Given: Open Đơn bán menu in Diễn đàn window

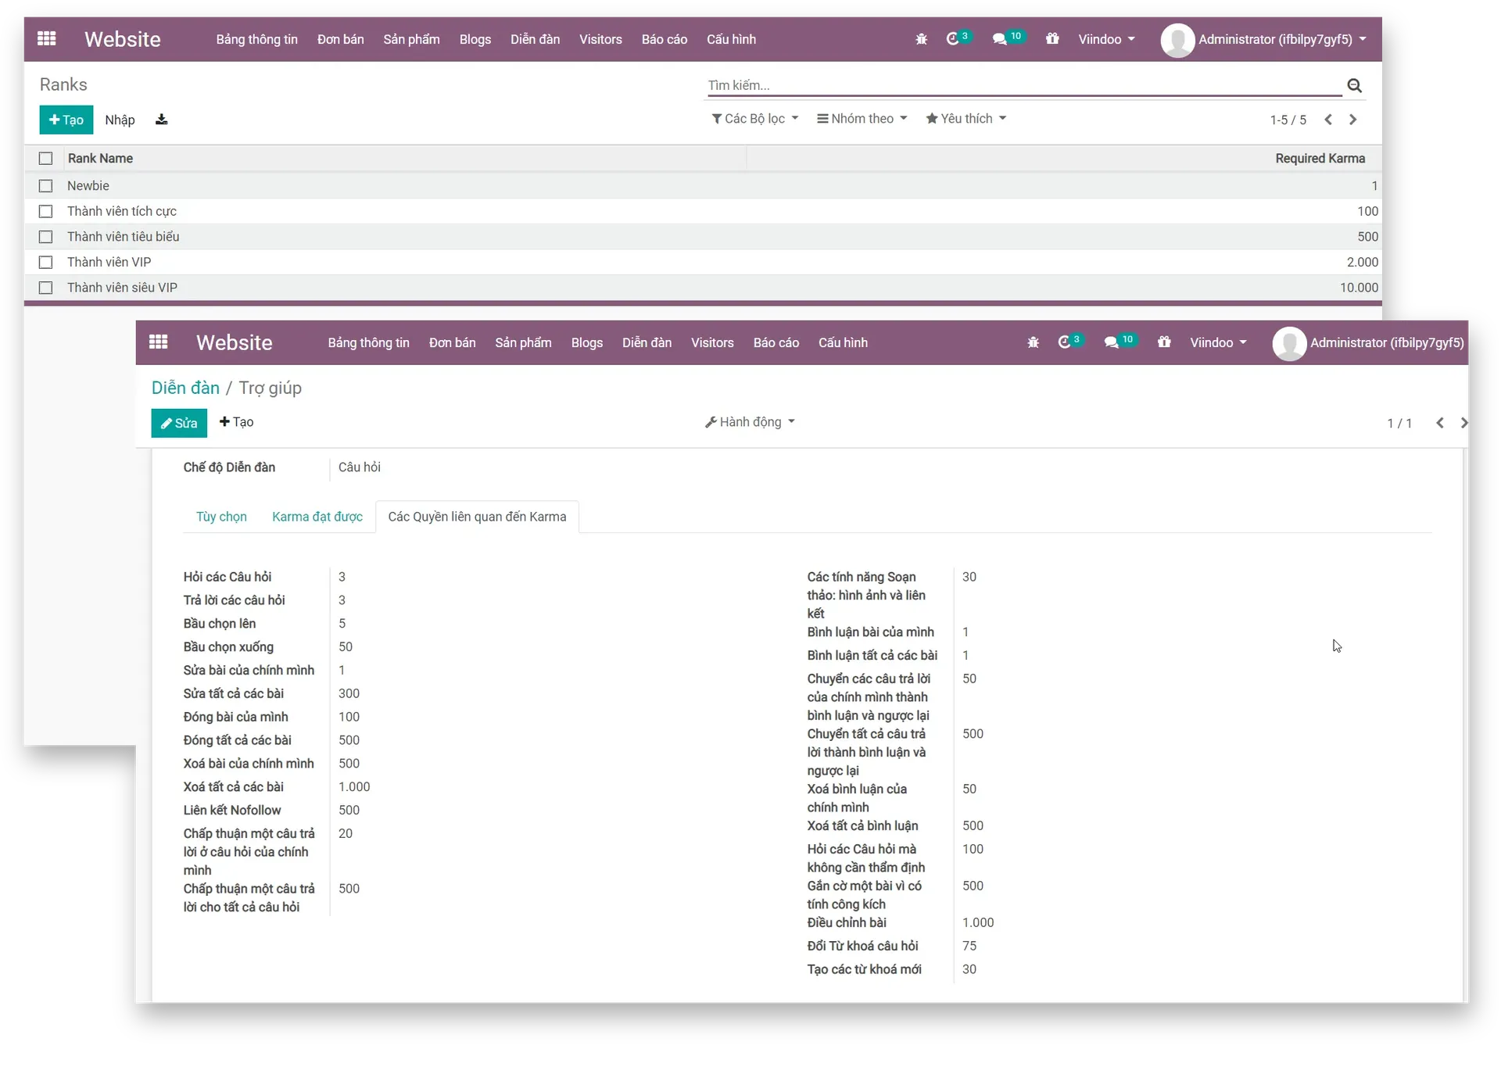Looking at the screenshot, I should (452, 342).
